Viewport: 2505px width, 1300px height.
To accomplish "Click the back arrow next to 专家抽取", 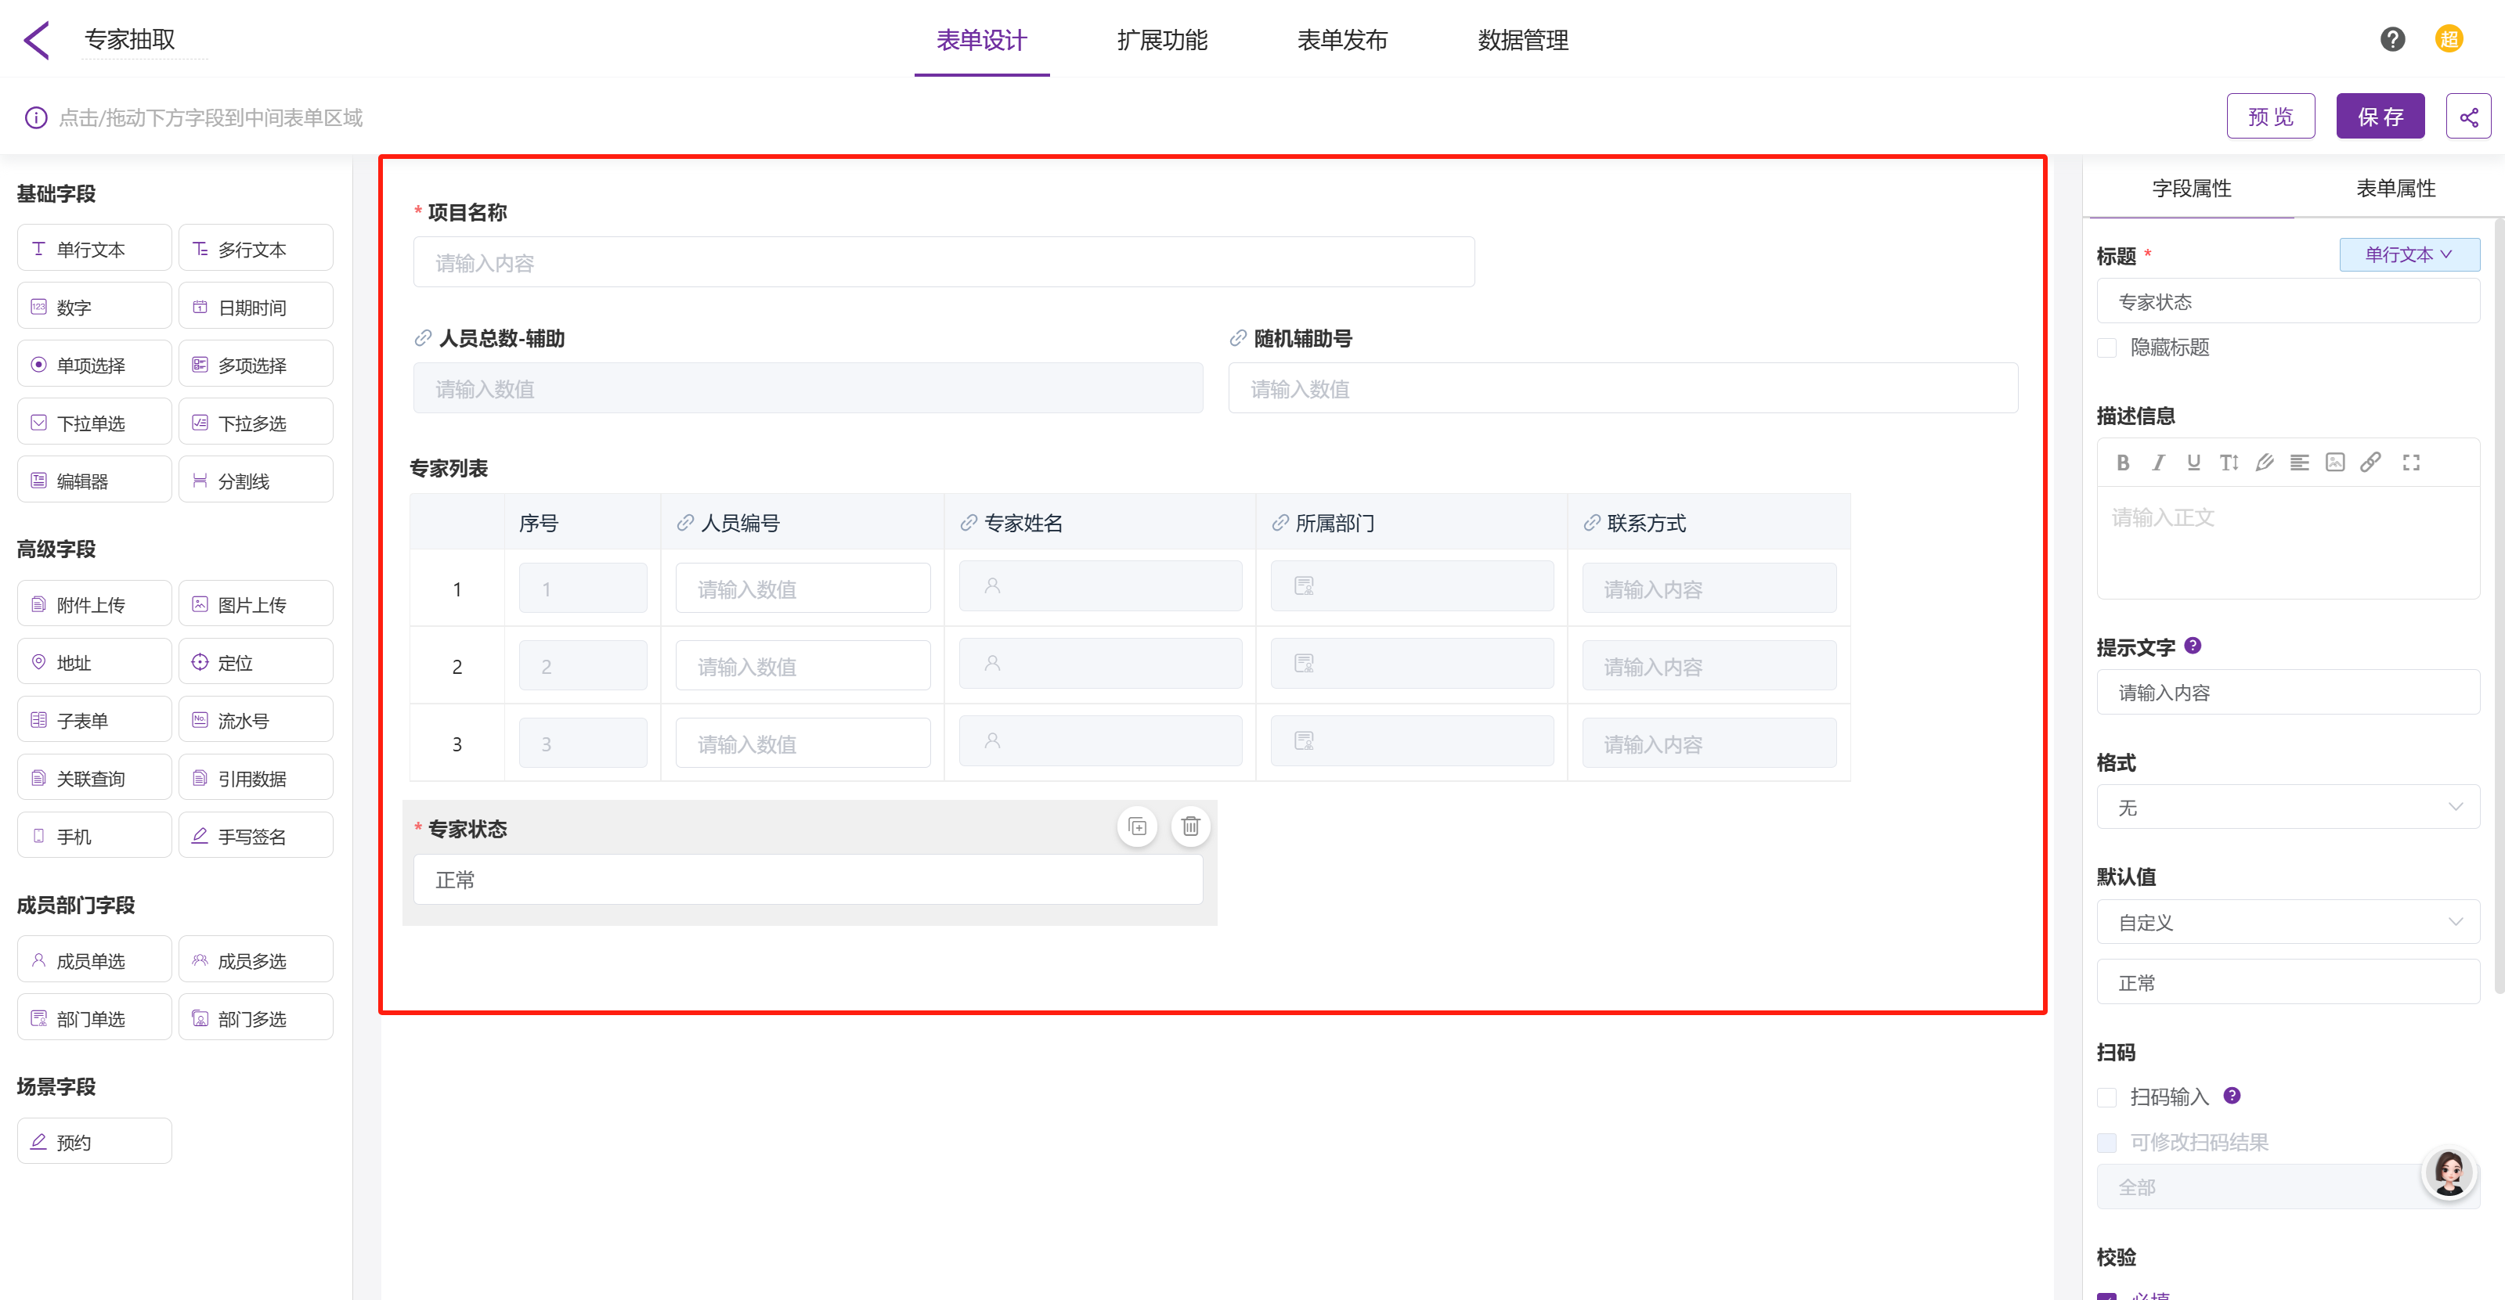I will 37,40.
